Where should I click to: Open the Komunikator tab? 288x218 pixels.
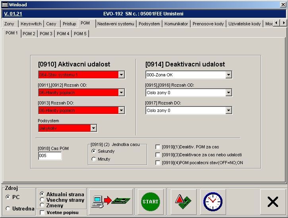(x=176, y=24)
